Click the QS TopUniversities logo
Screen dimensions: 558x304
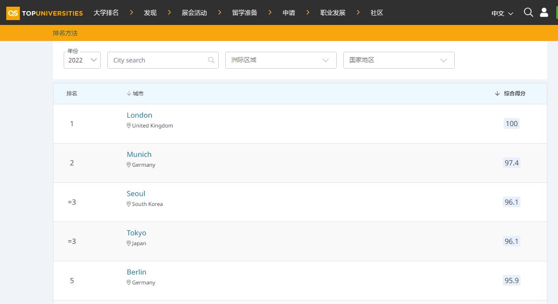[45, 13]
